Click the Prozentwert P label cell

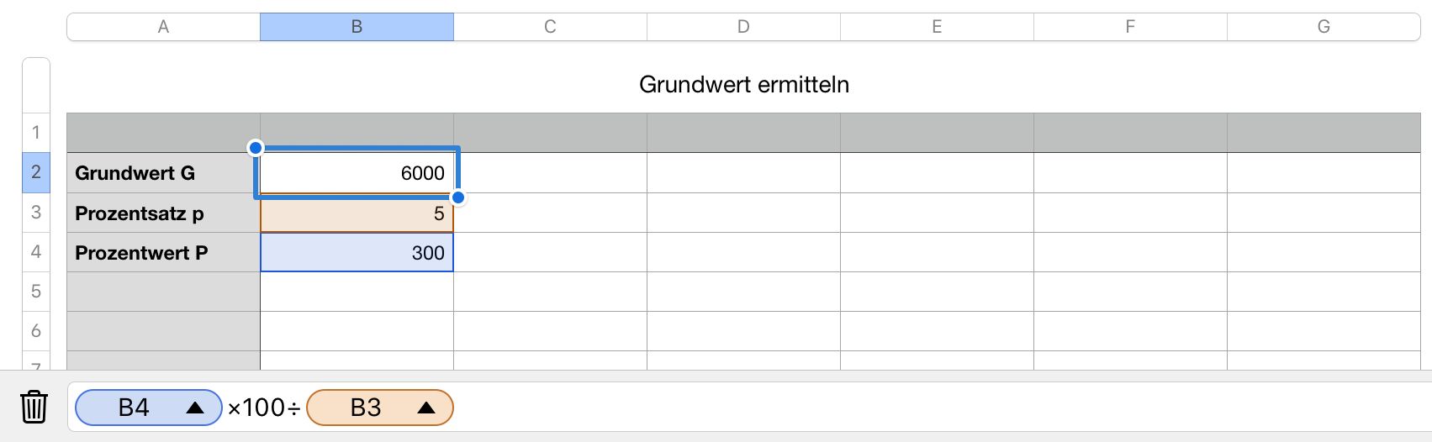(x=164, y=253)
